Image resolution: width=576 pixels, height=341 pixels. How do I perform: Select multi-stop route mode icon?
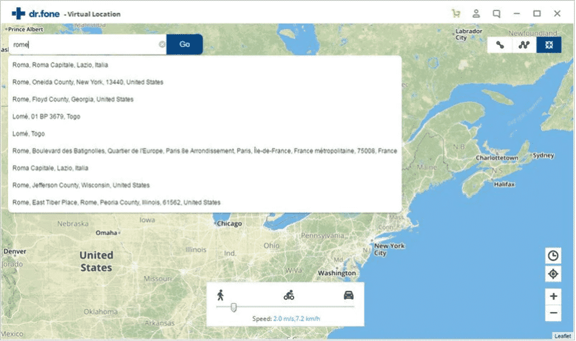tap(524, 45)
